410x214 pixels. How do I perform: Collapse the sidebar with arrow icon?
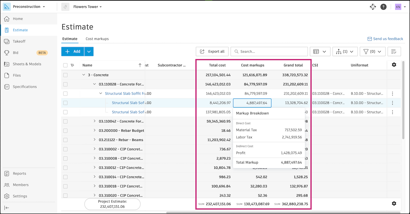pos(7,208)
